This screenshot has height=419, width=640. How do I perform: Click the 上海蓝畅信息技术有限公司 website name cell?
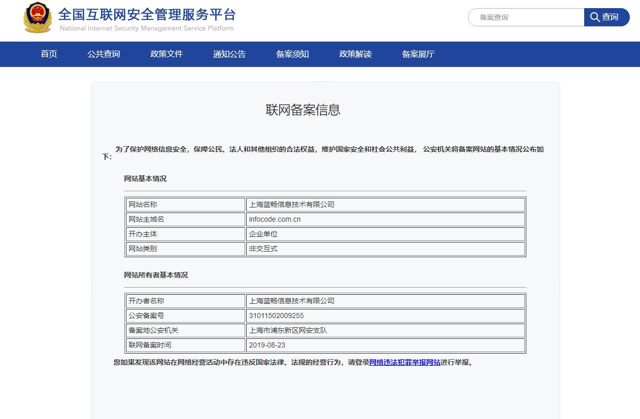(x=291, y=204)
